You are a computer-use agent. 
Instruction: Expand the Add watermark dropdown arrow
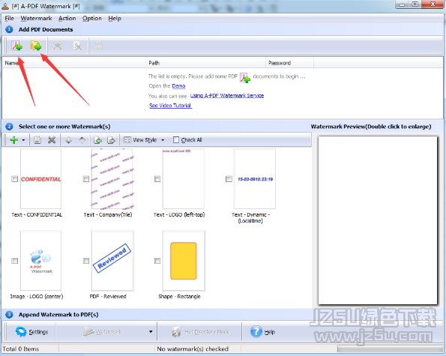point(23,140)
